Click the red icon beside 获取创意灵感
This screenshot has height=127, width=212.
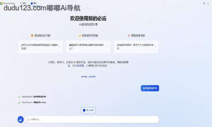(129, 36)
